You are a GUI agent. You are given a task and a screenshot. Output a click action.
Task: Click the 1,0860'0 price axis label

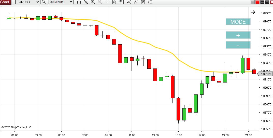coord(266,121)
